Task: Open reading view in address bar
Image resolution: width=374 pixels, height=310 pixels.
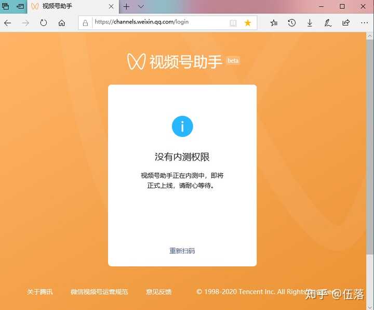Action: 233,23
